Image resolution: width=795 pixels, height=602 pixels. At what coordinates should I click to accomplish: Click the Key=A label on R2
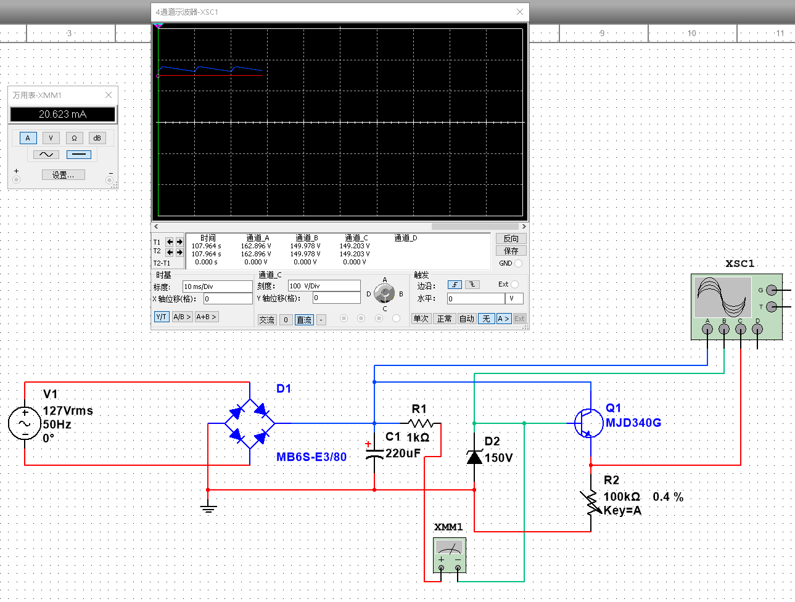(x=622, y=510)
